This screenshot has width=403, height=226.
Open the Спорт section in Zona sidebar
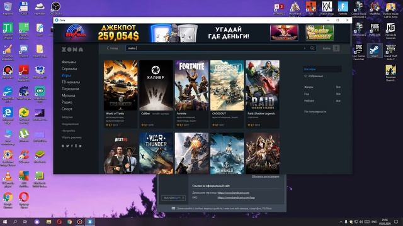point(67,109)
